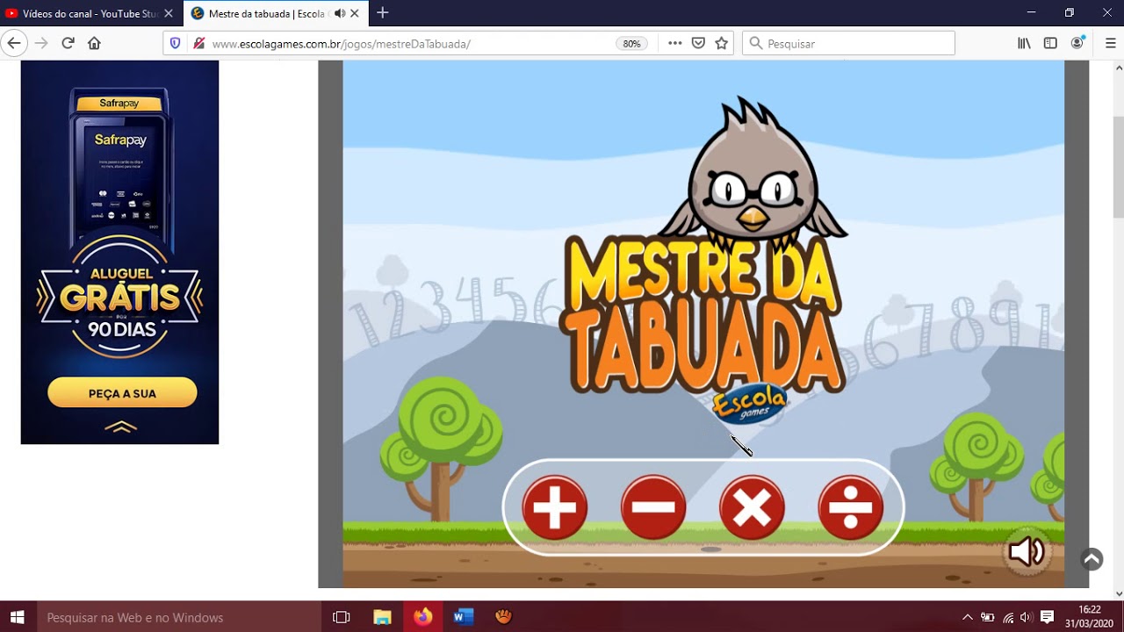Reset the 80% zoom level badge
This screenshot has width=1124, height=632.
(x=631, y=44)
